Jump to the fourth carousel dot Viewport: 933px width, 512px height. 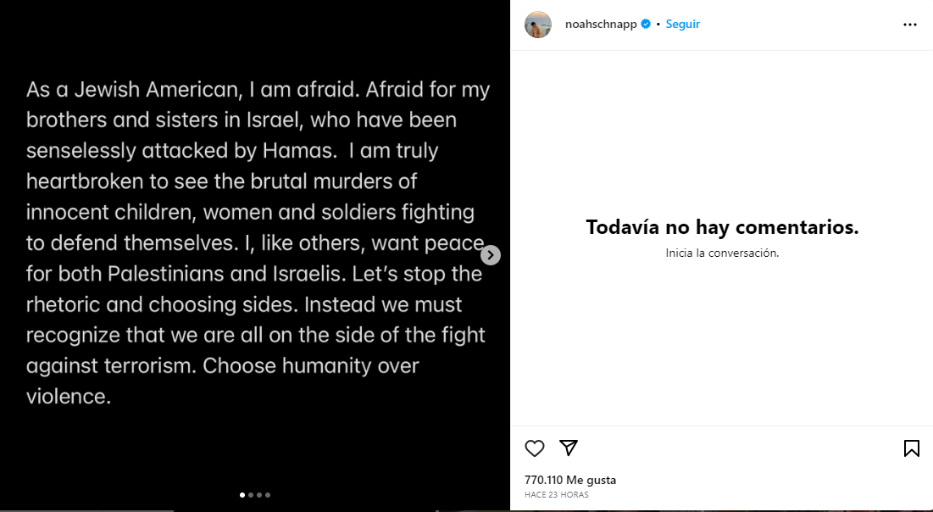268,494
